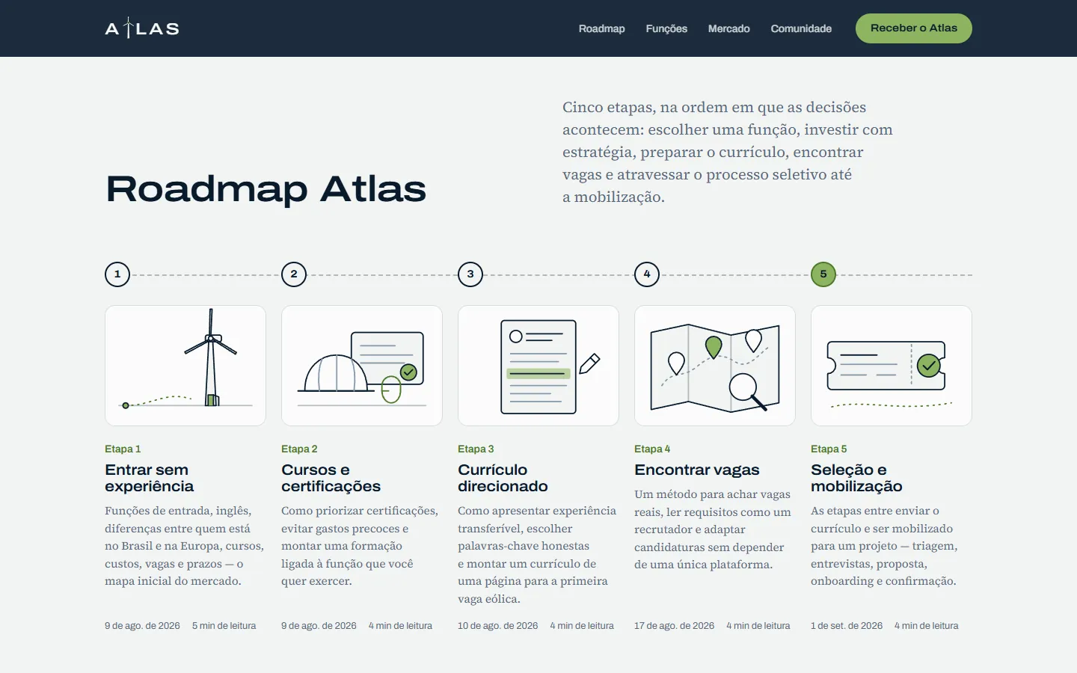Screen dimensions: 1077x673
Task: Open the résumé document illustration card
Action: click(x=538, y=366)
